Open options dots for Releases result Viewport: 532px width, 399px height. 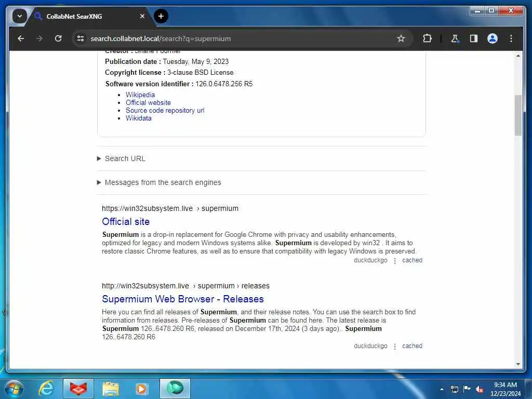[395, 347]
